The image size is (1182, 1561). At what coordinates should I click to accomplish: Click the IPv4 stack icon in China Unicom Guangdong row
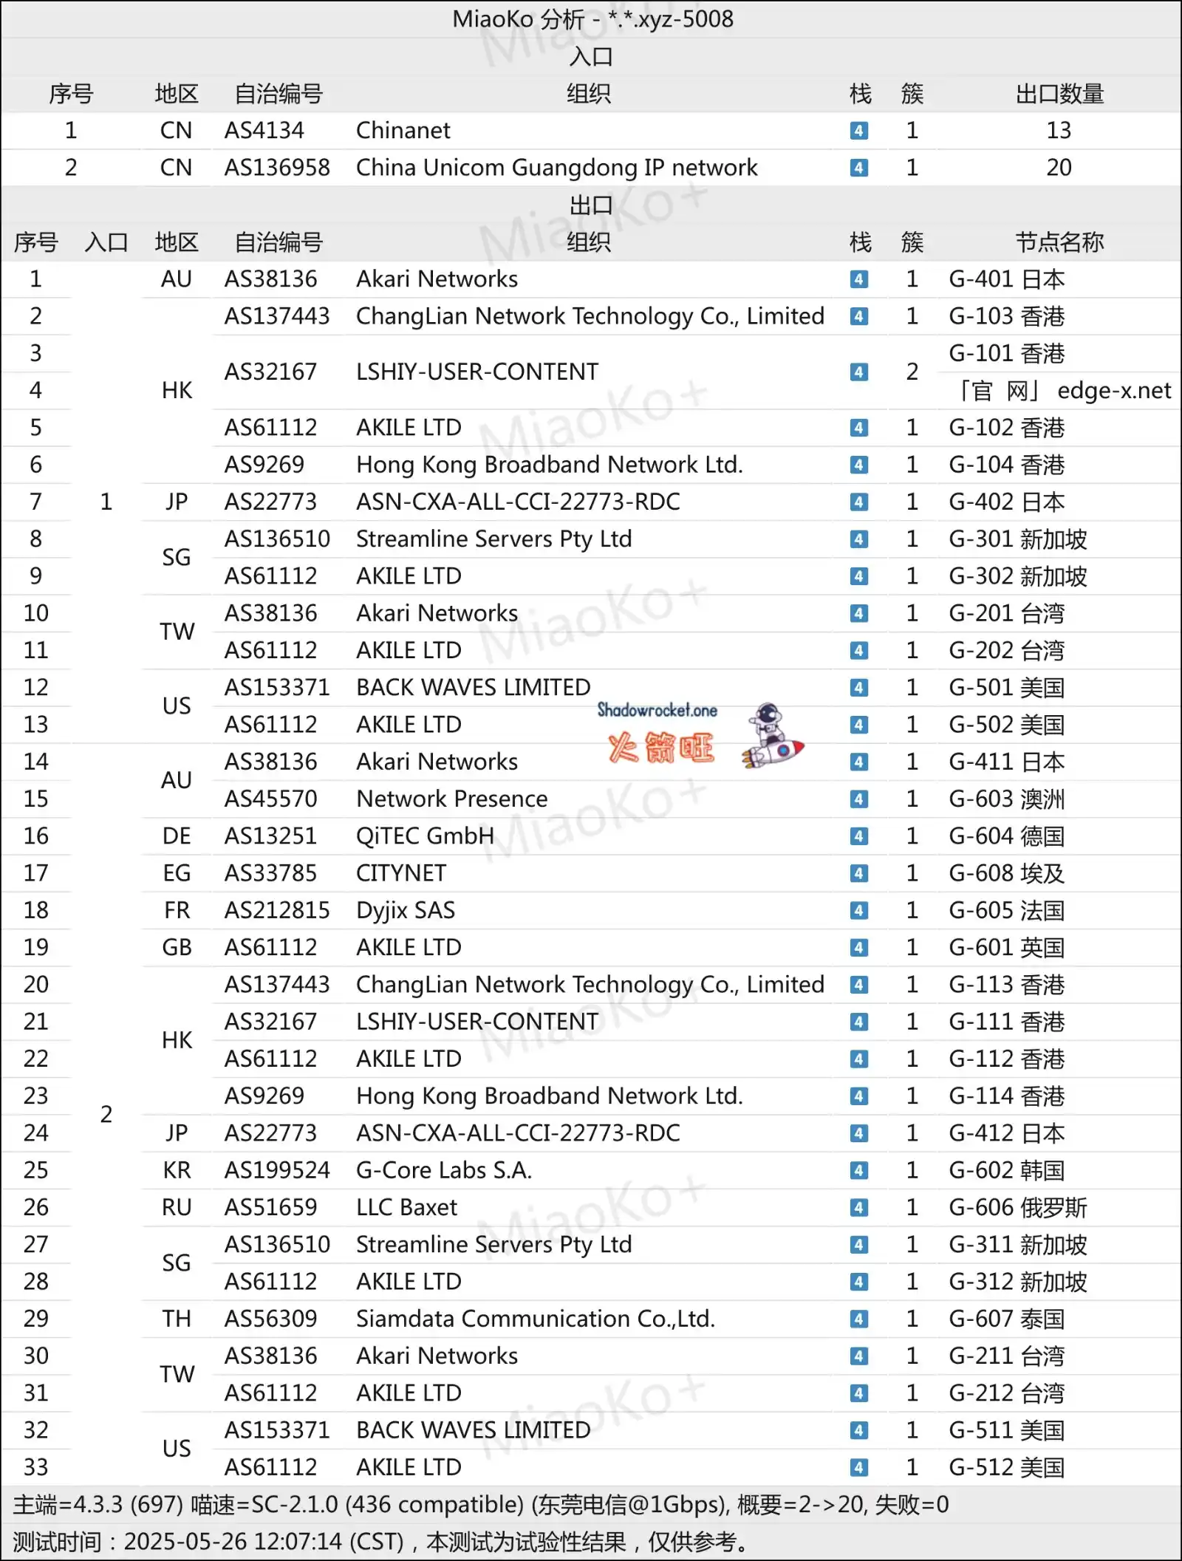858,168
